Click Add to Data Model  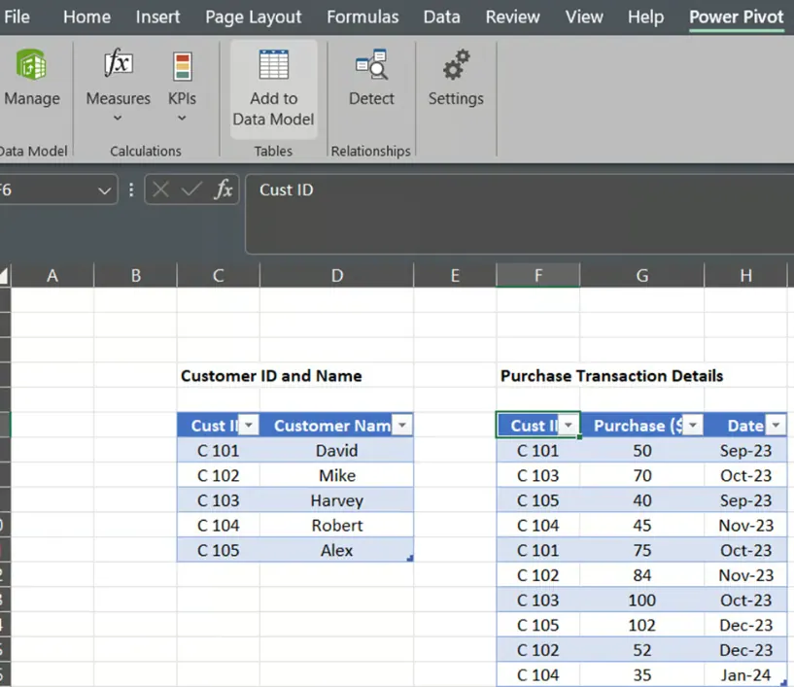[x=272, y=87]
